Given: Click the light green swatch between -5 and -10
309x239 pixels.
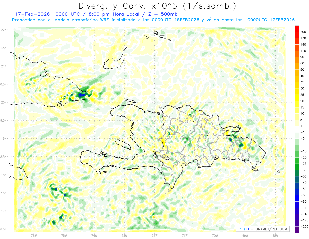Looking at the screenshot, I should (297, 142).
